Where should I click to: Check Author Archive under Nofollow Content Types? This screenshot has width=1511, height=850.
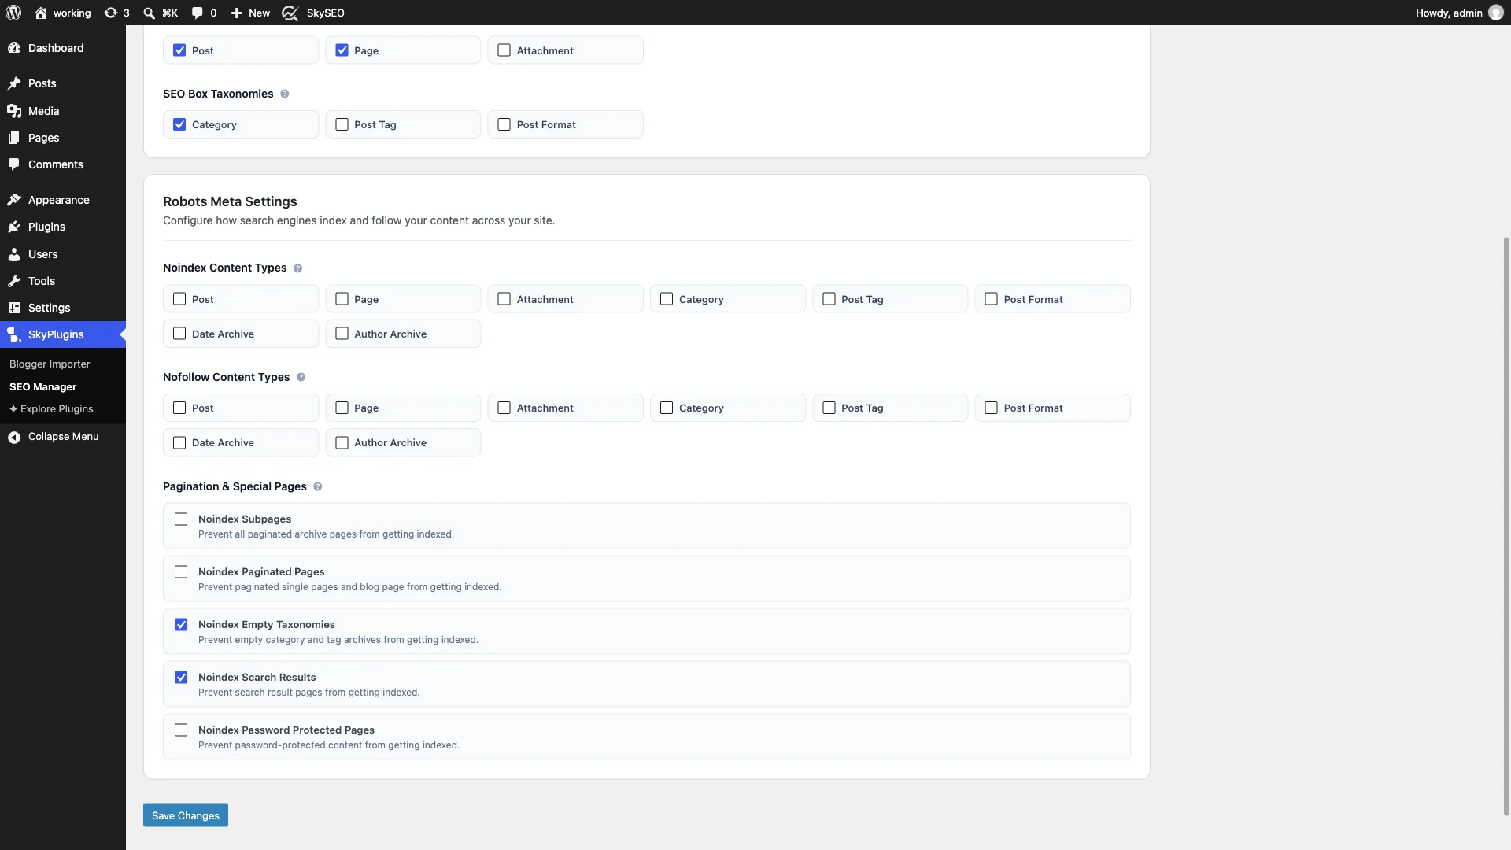coord(342,442)
